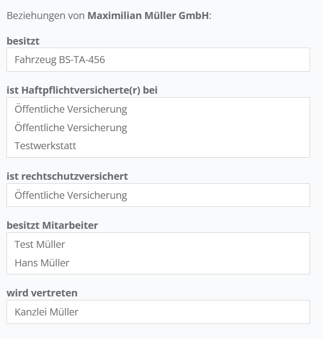Select second Öffentliche Versicherung under Haftpflichtversicherte
This screenshot has width=323, height=339.
tap(70, 128)
